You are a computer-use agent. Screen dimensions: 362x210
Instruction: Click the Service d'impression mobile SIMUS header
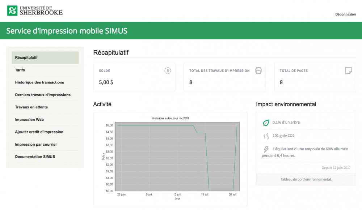(x=67, y=31)
